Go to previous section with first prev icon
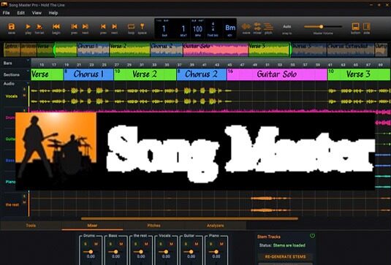The height and width of the screenshot is (265, 391). tap(74, 26)
